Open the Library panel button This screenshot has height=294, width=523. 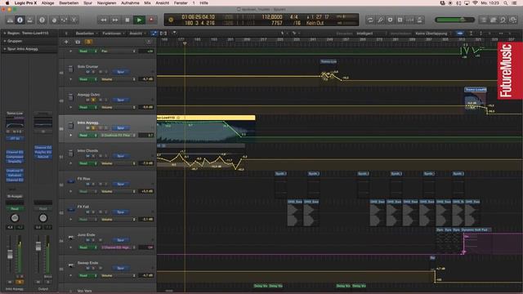click(10, 20)
